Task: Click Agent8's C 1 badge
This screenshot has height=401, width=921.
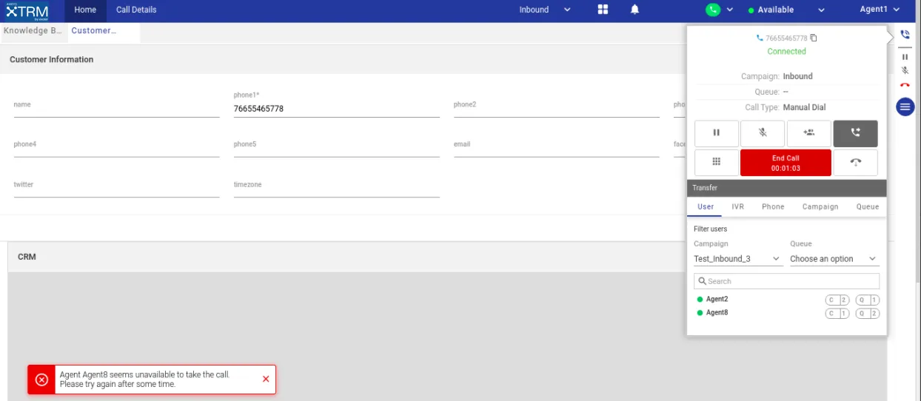Action: (837, 314)
